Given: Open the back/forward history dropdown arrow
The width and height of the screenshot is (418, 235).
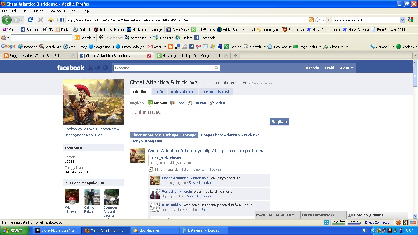Looking at the screenshot, I should 22,20.
